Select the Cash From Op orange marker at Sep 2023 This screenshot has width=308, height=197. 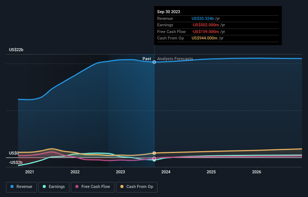click(x=154, y=153)
